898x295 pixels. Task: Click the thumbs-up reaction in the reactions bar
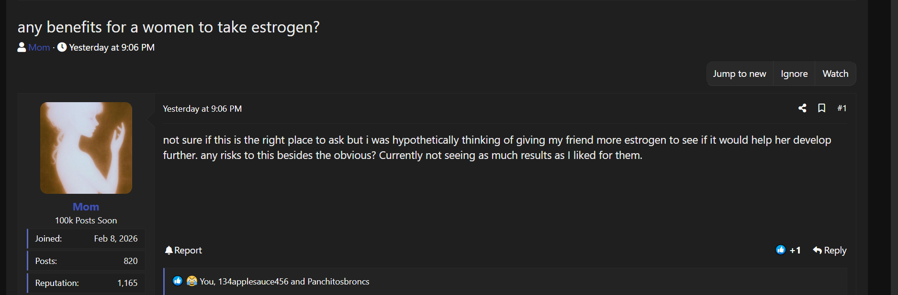[178, 281]
